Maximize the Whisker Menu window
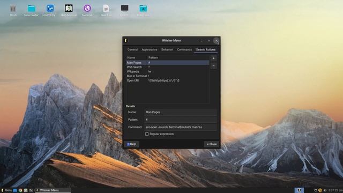Image resolution: width=343 pixels, height=193 pixels. pyautogui.click(x=208, y=41)
